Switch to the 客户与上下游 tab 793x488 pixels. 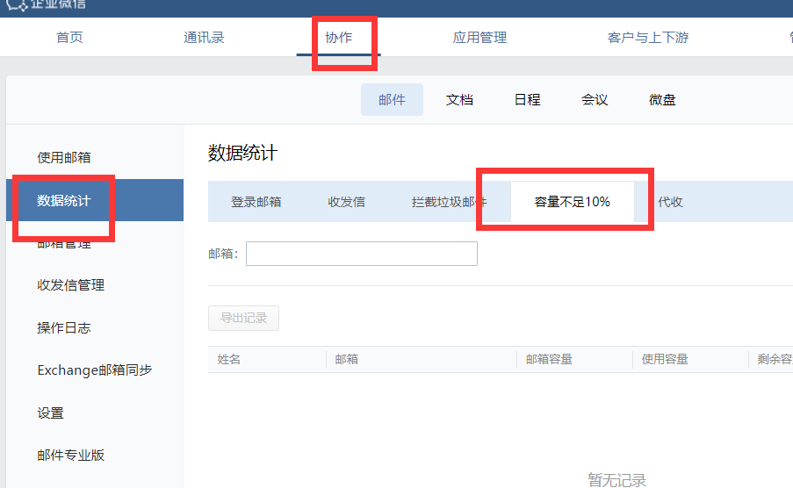coord(650,38)
